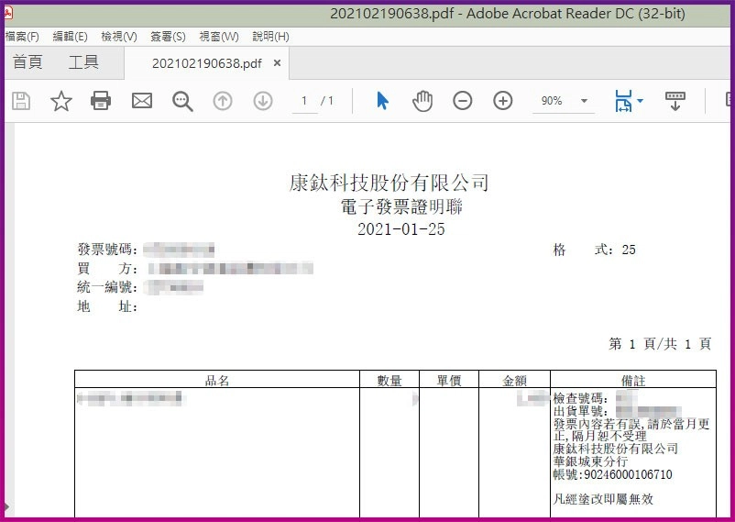Go to the next page with the down arrow

click(x=263, y=101)
